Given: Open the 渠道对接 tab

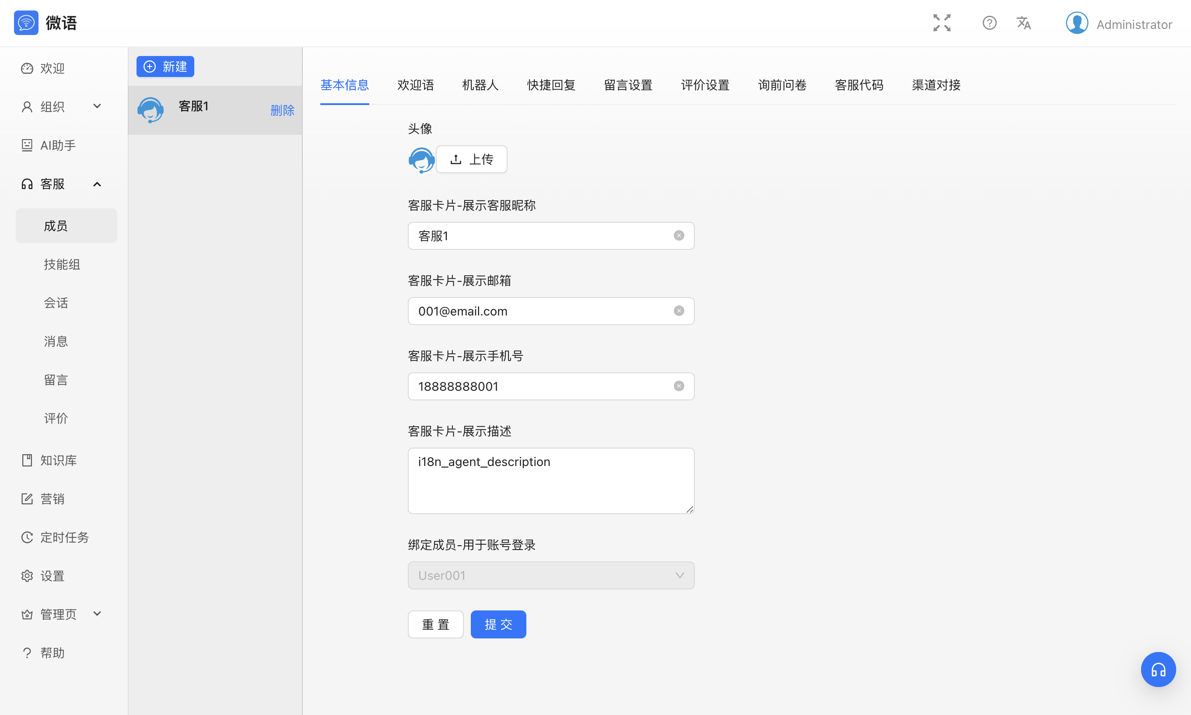Looking at the screenshot, I should tap(935, 85).
